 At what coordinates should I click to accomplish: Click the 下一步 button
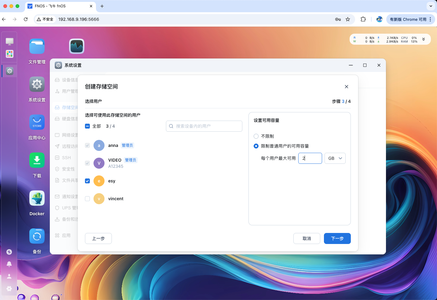337,238
